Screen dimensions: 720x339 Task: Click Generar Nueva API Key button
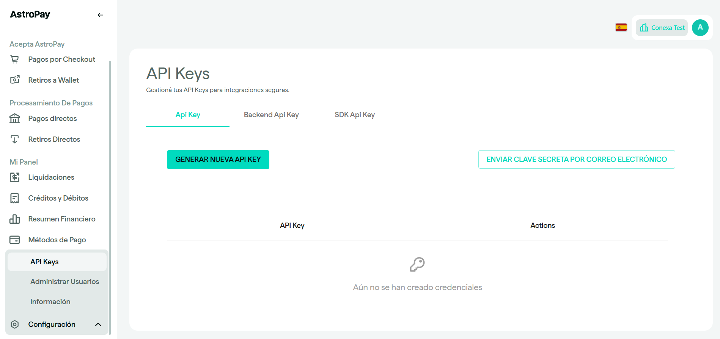tap(218, 160)
